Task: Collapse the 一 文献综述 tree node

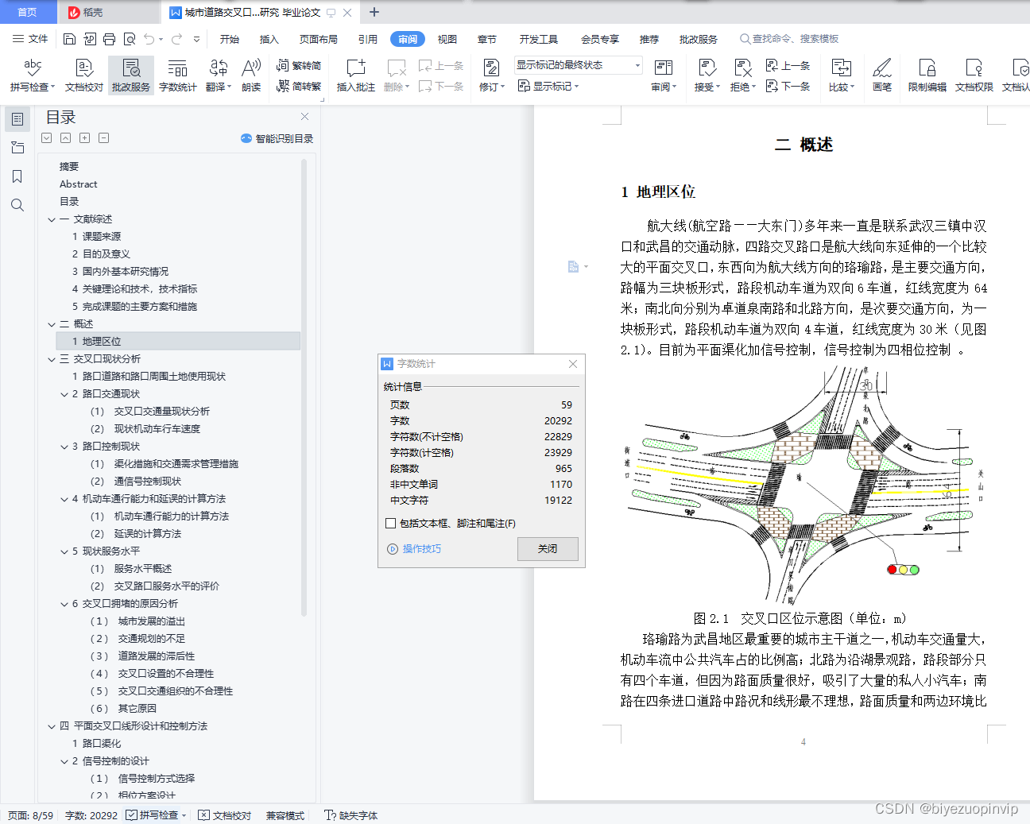Action: pos(52,219)
